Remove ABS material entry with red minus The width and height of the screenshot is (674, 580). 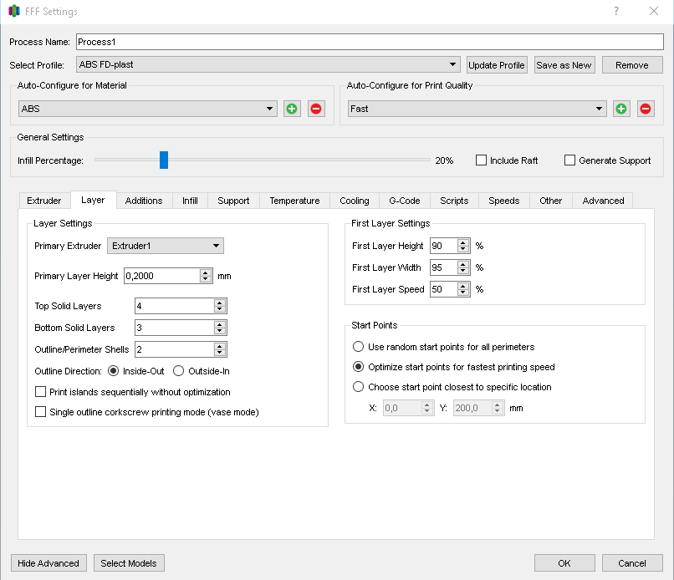click(316, 109)
